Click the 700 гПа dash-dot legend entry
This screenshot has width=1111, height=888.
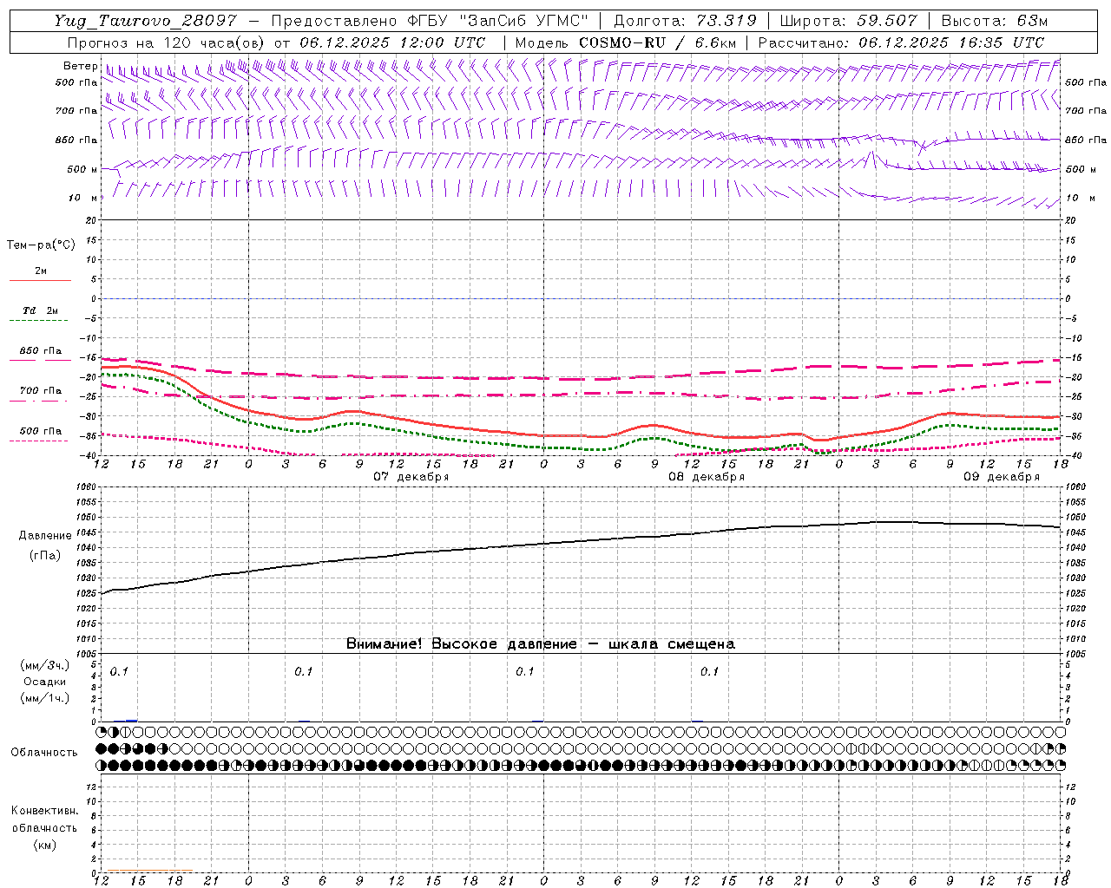point(40,395)
